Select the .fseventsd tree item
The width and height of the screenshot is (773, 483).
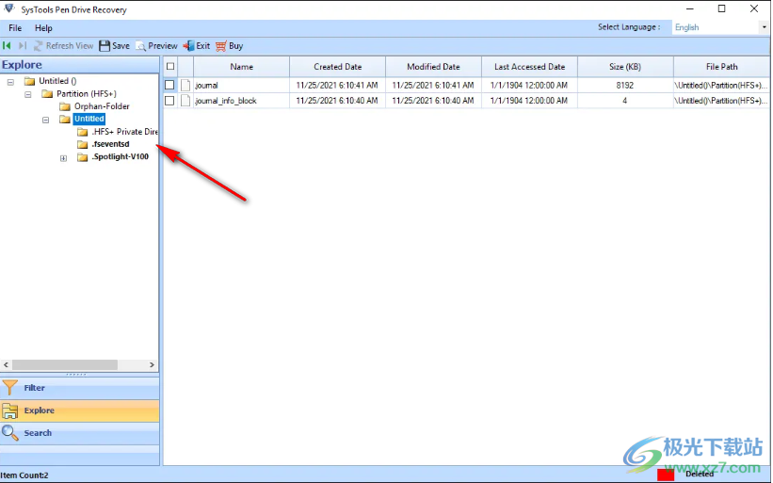pyautogui.click(x=110, y=144)
